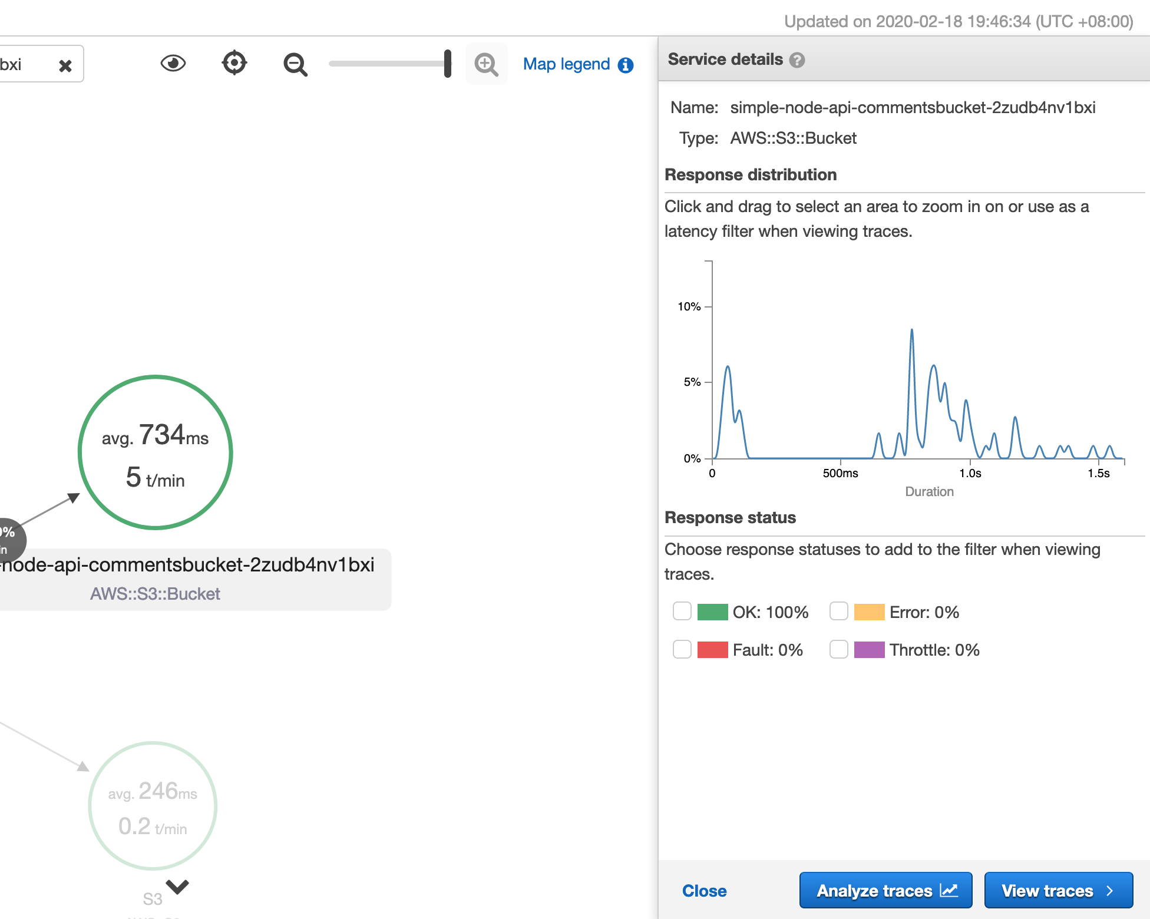Image resolution: width=1150 pixels, height=919 pixels.
Task: Click the Updated on timestamp text
Action: tap(959, 22)
